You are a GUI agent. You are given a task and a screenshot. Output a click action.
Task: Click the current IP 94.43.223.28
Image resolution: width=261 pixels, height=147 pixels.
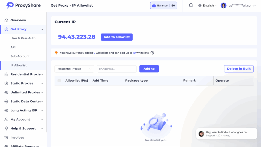click(x=76, y=37)
